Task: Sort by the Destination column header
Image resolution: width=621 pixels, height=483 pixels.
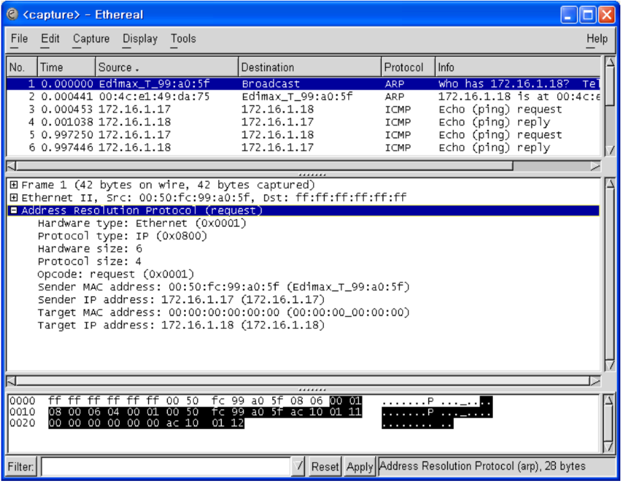Action: pos(310,67)
